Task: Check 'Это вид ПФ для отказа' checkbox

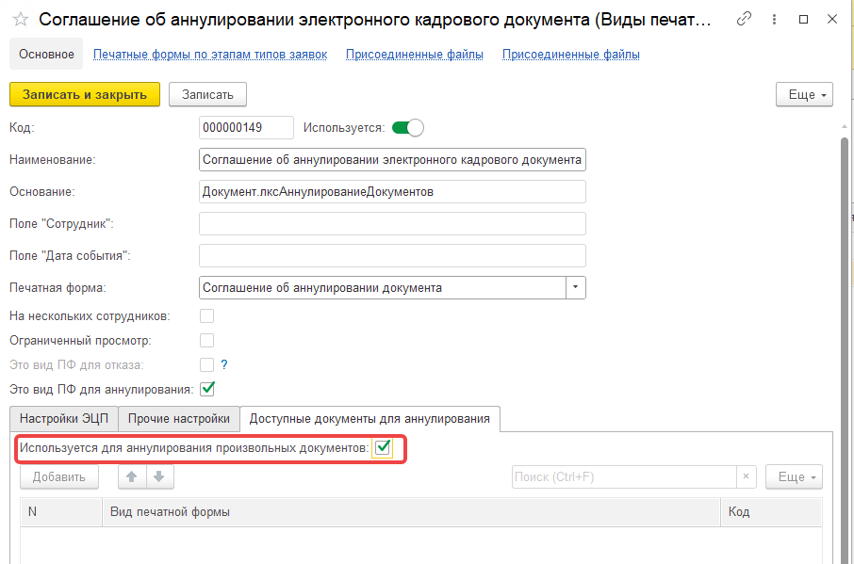Action: (x=207, y=365)
